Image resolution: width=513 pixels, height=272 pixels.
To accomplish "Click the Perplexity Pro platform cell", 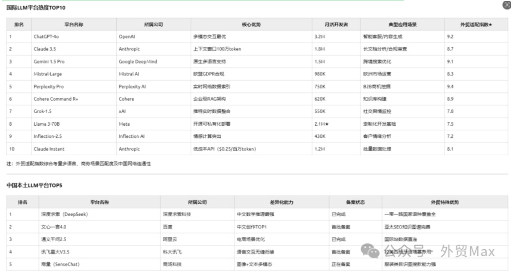I will [x=48, y=87].
